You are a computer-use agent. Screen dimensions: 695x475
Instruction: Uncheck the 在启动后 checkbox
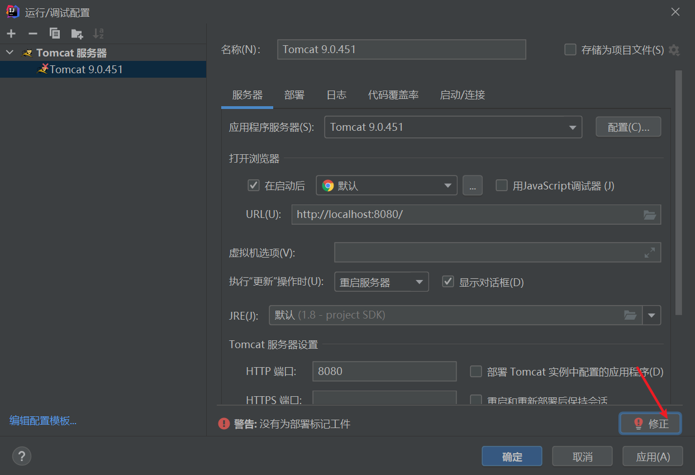click(254, 186)
